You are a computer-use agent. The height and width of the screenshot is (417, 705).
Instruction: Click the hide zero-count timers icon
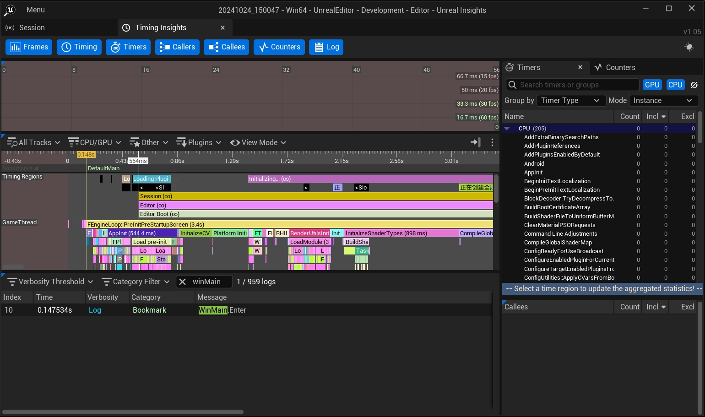pyautogui.click(x=694, y=85)
